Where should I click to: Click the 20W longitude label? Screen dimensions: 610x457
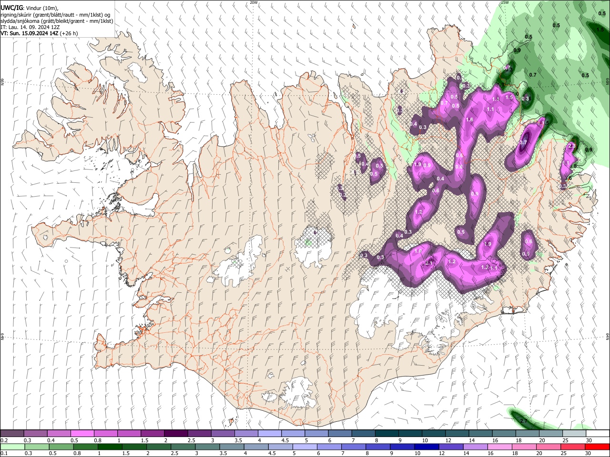click(x=254, y=2)
